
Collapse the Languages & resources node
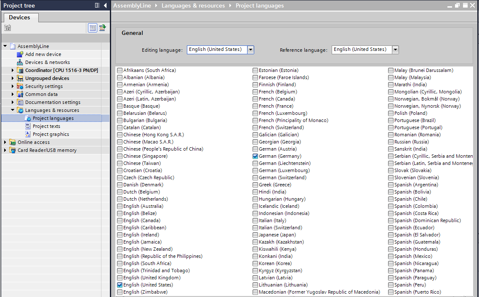13,110
